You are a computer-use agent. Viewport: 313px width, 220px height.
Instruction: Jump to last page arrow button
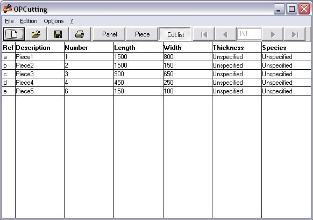pos(295,34)
